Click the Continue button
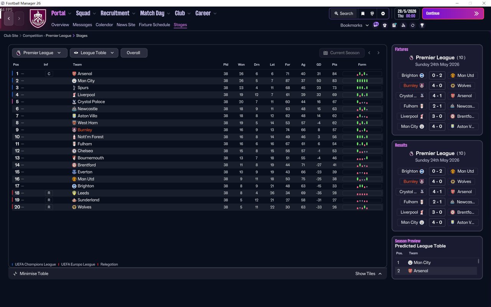The image size is (491, 307). click(453, 13)
